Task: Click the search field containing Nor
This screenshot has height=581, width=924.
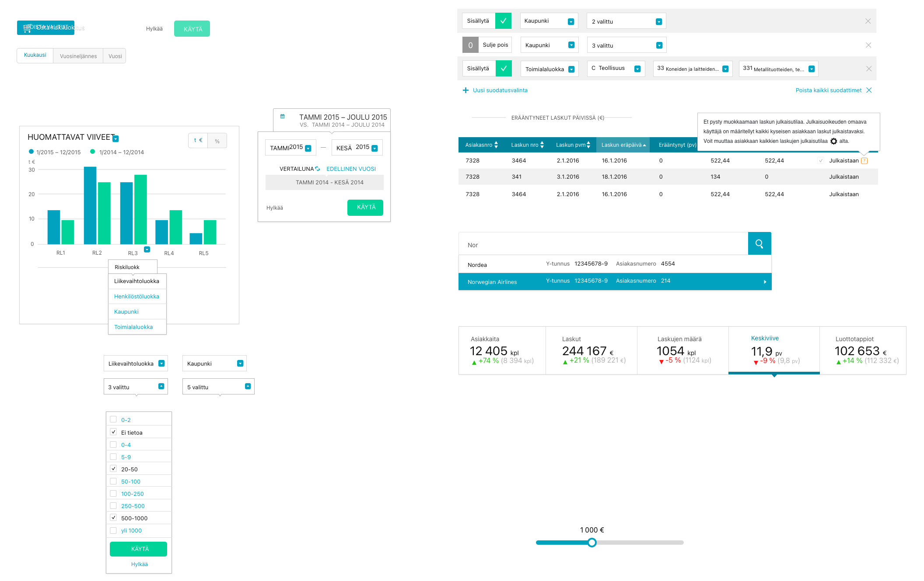Action: 603,244
